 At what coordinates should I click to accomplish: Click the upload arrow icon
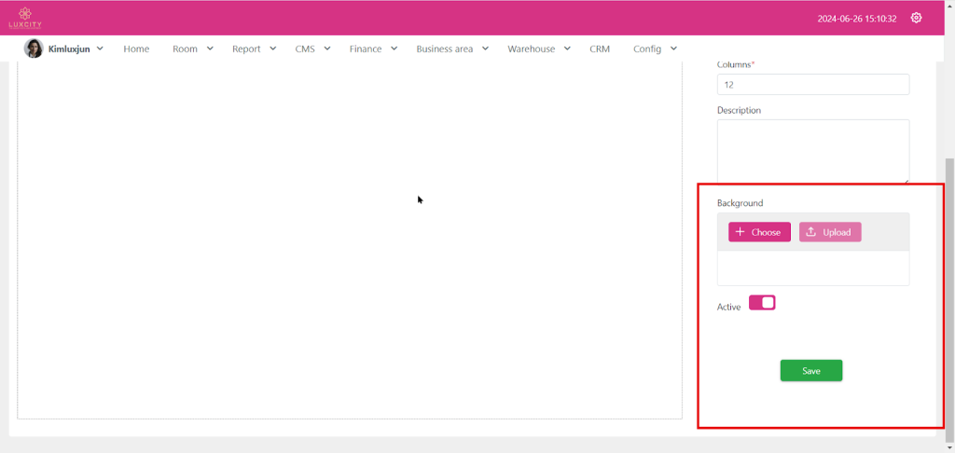[x=810, y=232]
